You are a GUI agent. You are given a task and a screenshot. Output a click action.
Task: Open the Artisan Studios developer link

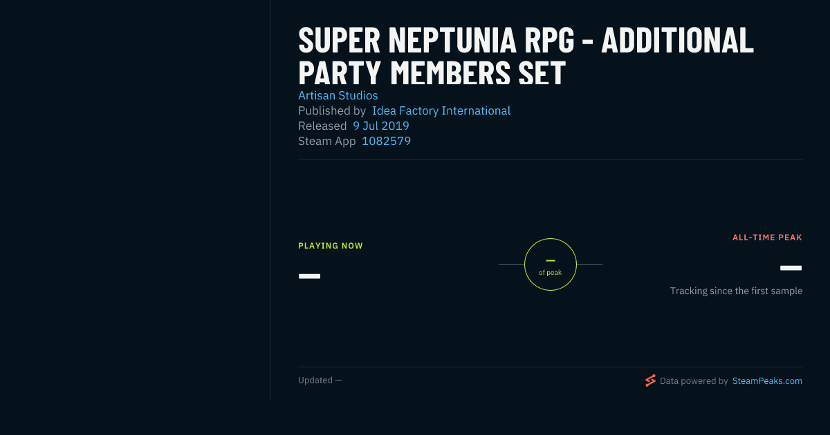(338, 95)
